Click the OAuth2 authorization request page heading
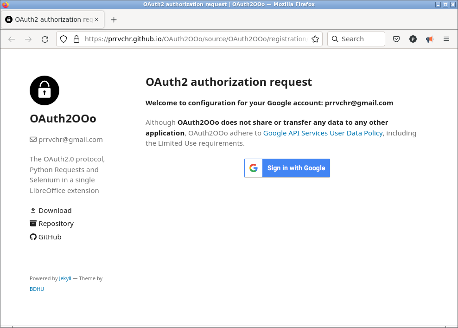The height and width of the screenshot is (328, 458). (x=229, y=82)
